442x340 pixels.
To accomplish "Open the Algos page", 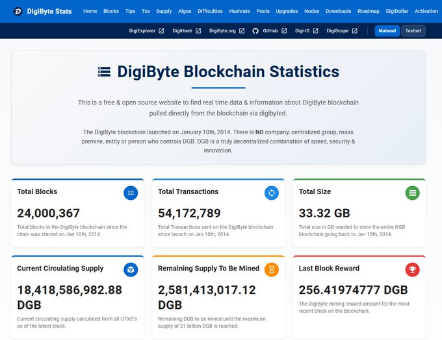I will pos(185,11).
